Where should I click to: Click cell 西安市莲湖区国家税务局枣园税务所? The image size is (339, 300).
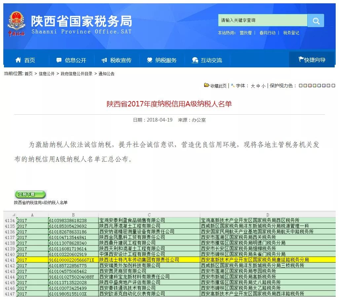(x=268, y=271)
